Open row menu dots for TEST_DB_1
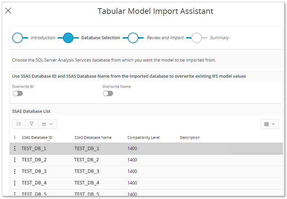This screenshot has height=199, width=287. click(15, 148)
